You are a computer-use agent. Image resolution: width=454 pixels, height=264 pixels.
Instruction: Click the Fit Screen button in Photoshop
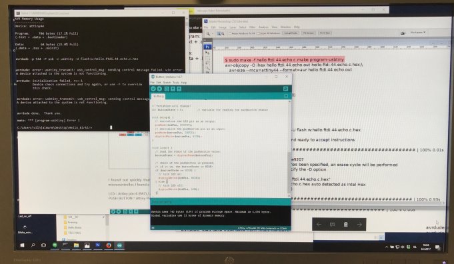(309, 33)
